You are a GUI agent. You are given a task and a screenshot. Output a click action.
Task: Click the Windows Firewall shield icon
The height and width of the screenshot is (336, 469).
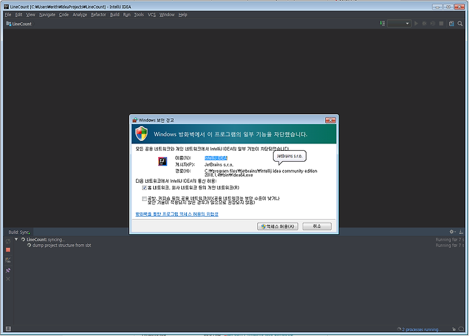click(x=141, y=134)
